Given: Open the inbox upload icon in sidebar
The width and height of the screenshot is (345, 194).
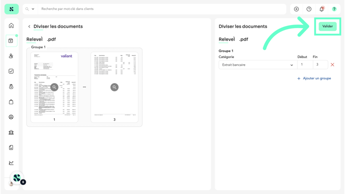Looking at the screenshot, I should pyautogui.click(x=11, y=41).
